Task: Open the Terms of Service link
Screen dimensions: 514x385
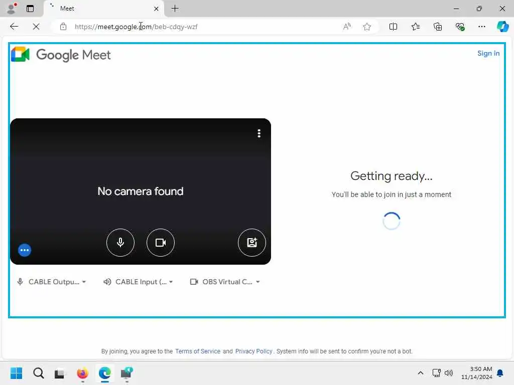Action: point(198,351)
